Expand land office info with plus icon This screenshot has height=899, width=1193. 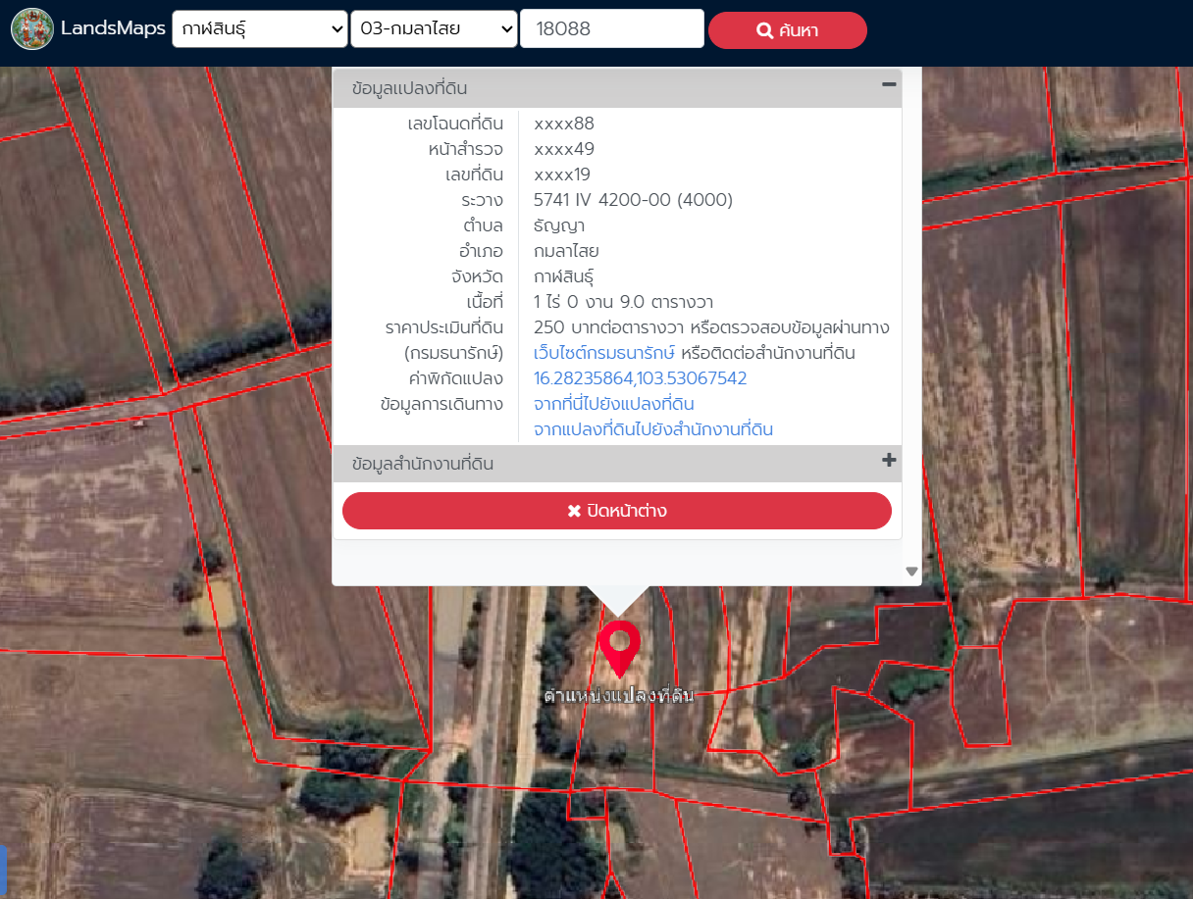[x=889, y=461]
